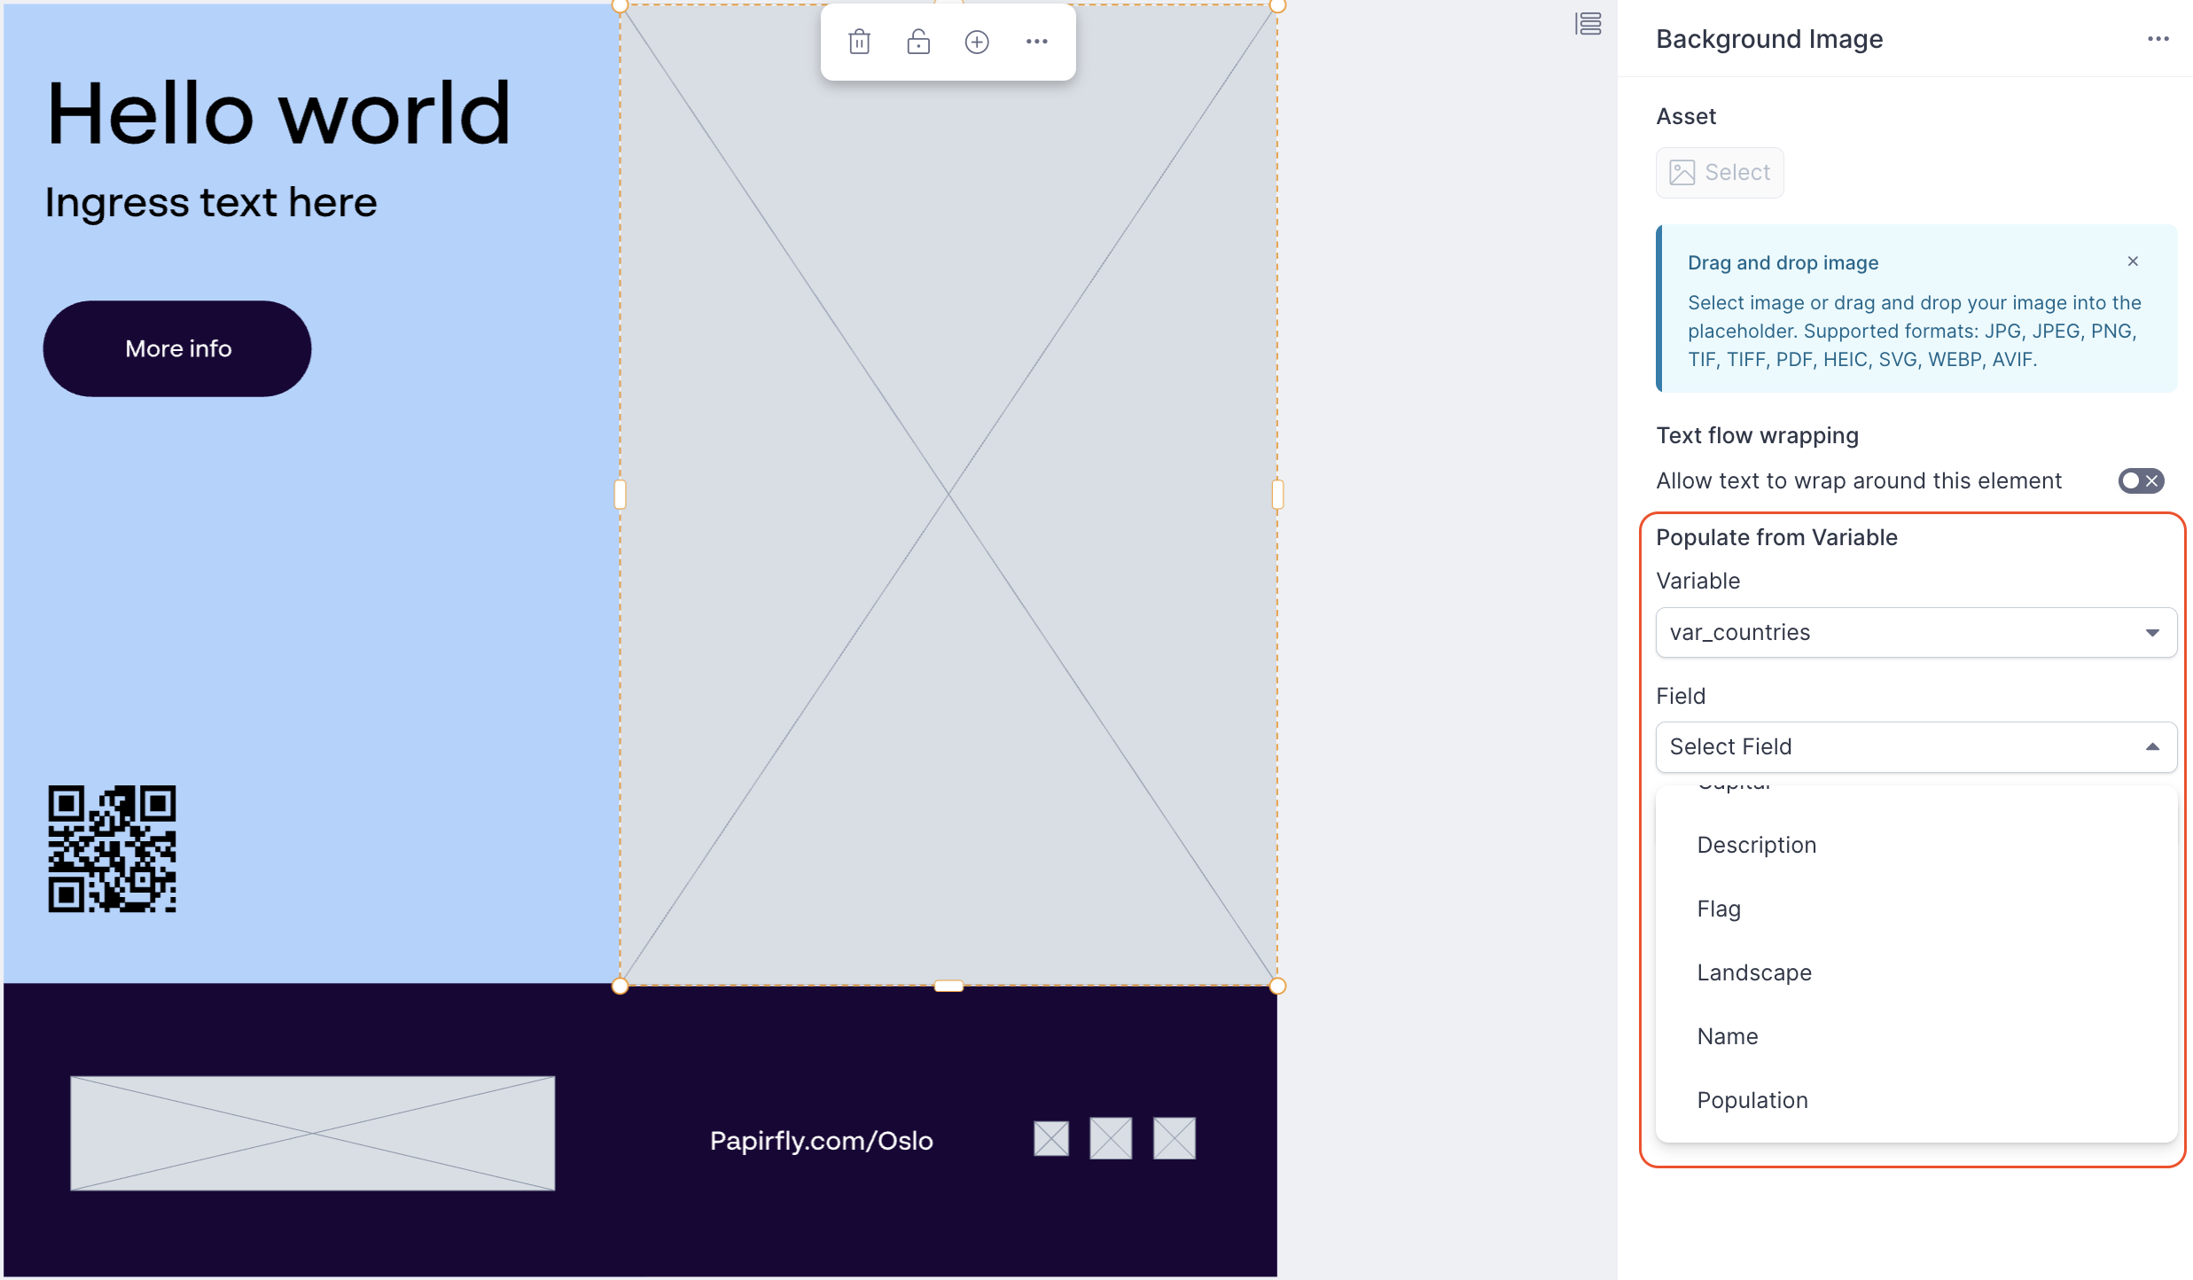Viewport: 2193px width, 1280px height.
Task: Click the layers list icon beside the canvas
Action: (1588, 24)
